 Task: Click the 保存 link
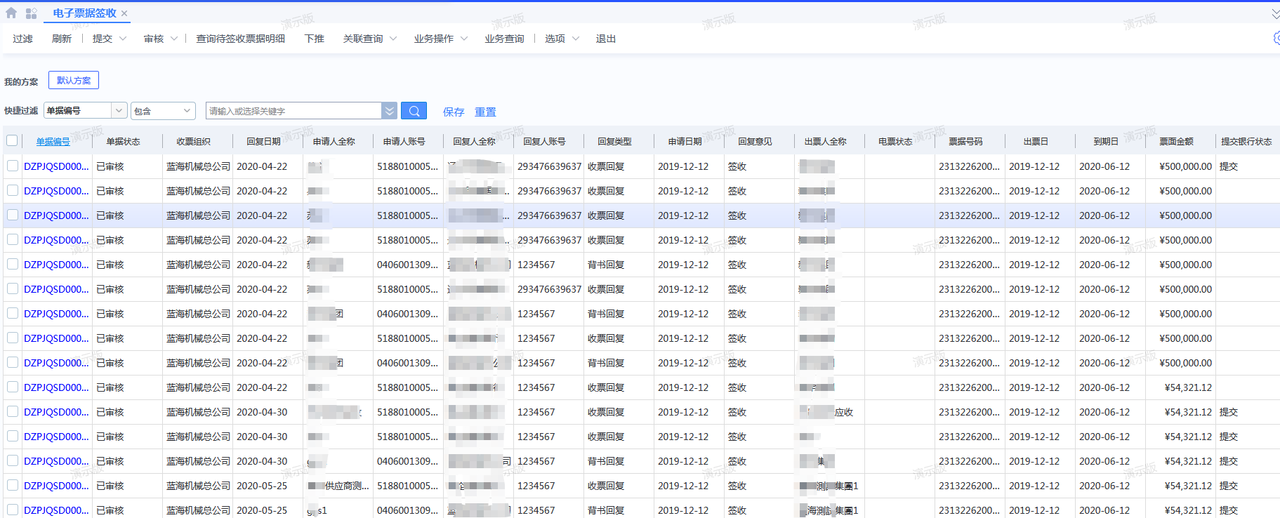(454, 112)
